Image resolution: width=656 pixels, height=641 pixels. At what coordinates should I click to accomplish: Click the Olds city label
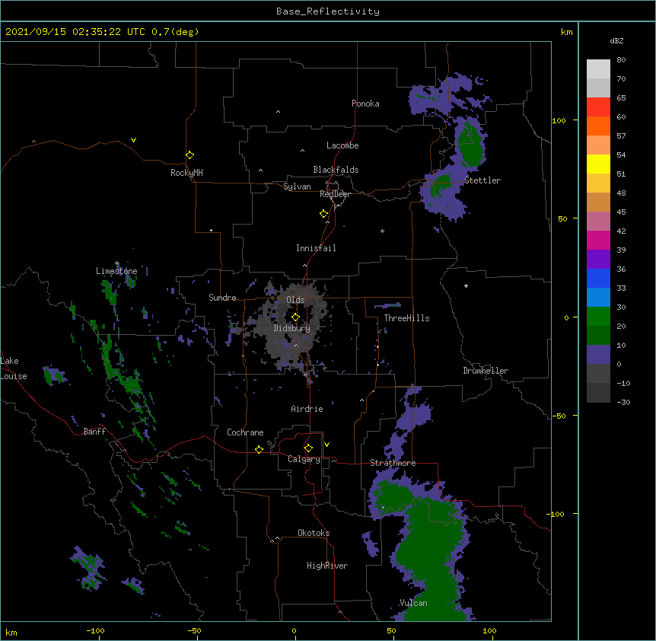[295, 300]
